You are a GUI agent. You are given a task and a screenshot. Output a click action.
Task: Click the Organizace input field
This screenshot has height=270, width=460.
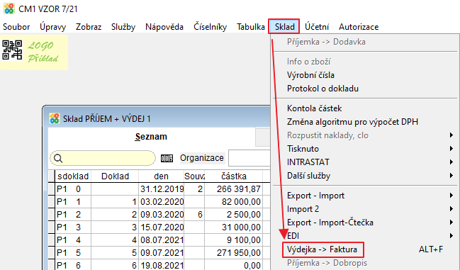(x=249, y=158)
